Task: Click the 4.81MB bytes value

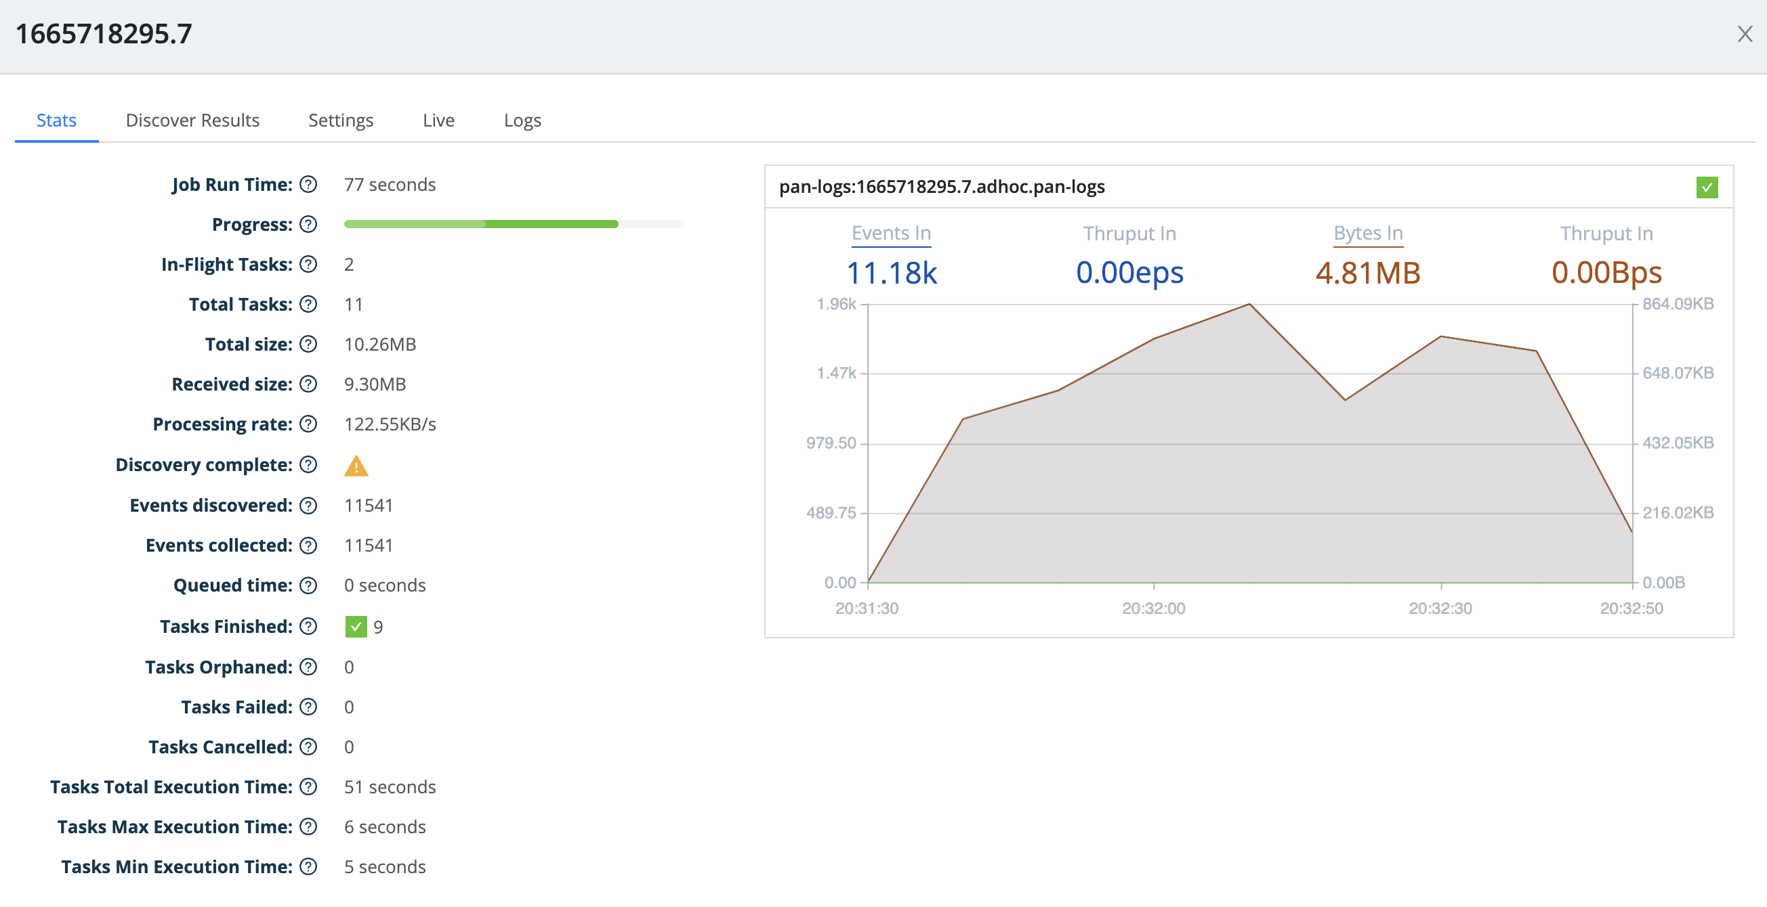Action: (x=1368, y=273)
